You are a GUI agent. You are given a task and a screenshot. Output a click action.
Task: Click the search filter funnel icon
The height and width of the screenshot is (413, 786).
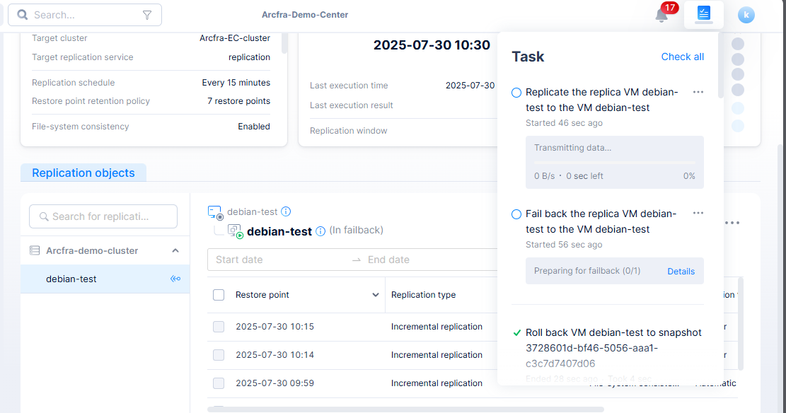click(x=147, y=15)
